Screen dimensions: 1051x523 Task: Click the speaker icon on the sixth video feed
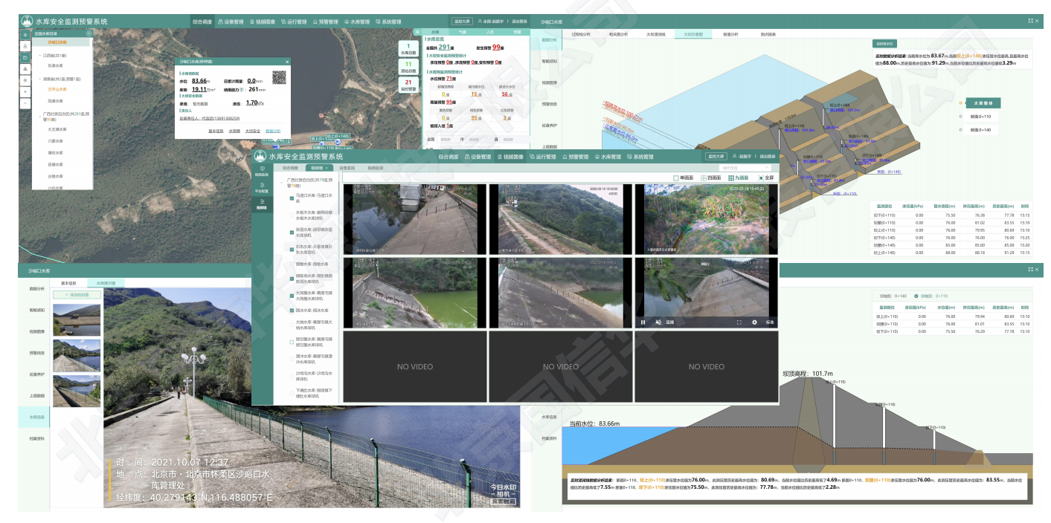(x=658, y=322)
